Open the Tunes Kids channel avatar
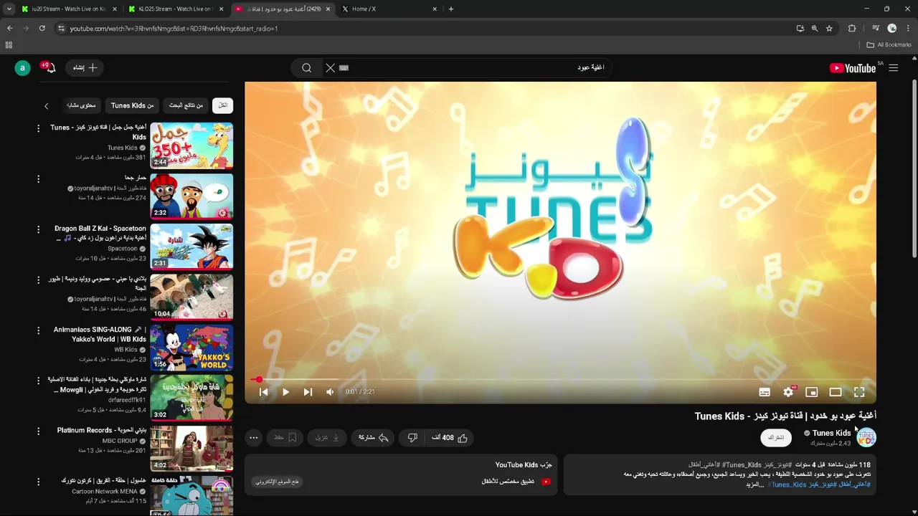The image size is (918, 516). coord(866,437)
